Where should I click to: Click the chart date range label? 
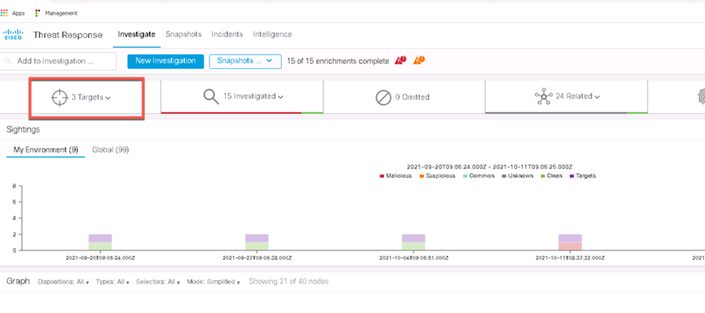pyautogui.click(x=489, y=167)
